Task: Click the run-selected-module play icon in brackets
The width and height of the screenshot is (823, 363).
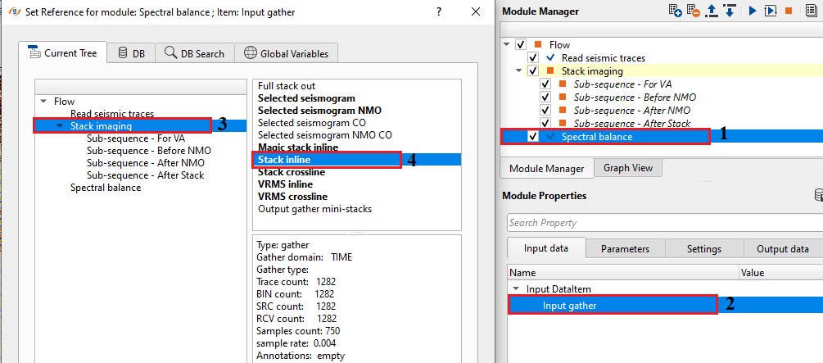Action: [770, 11]
